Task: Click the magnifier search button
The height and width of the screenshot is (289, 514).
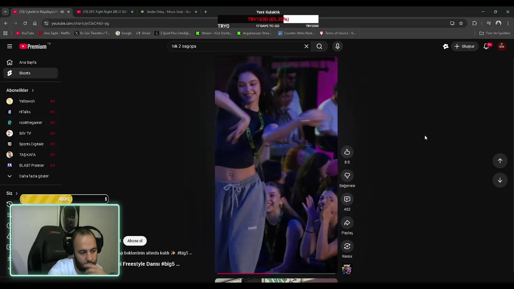Action: coord(319,46)
